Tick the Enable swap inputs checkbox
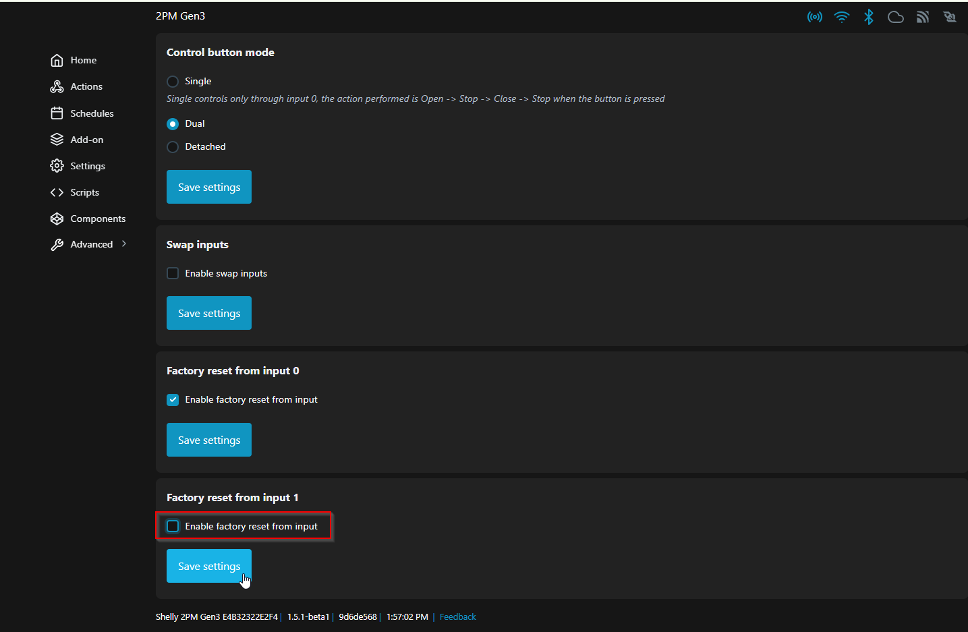Image resolution: width=968 pixels, height=632 pixels. pyautogui.click(x=173, y=273)
